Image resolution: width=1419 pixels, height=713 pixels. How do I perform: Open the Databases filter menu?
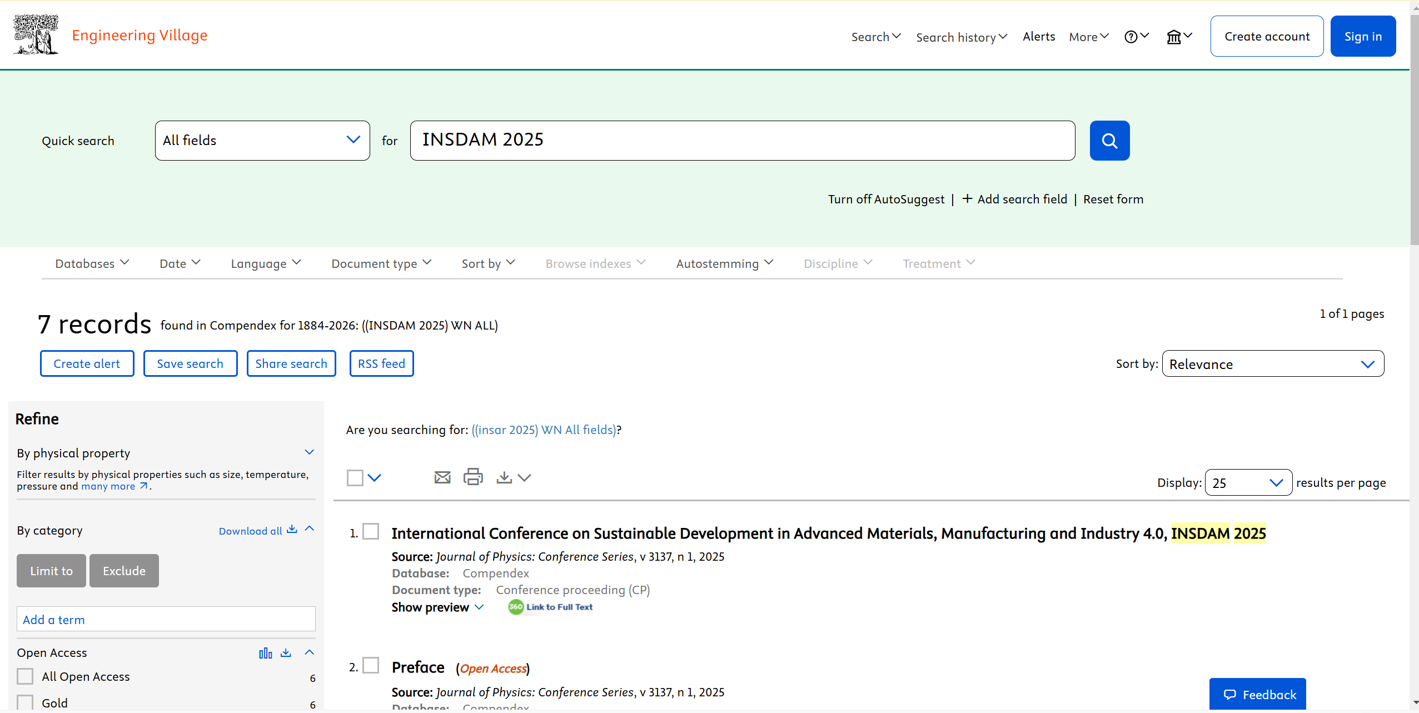point(92,263)
